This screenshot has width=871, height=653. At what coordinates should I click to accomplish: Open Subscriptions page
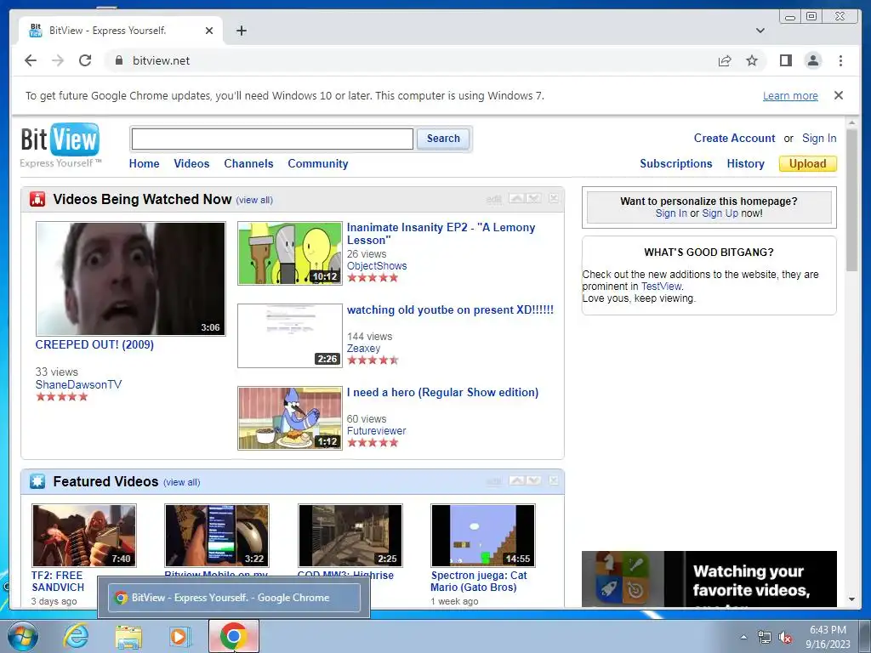(675, 164)
